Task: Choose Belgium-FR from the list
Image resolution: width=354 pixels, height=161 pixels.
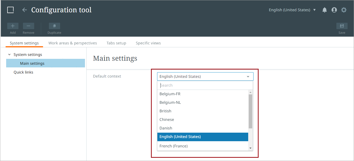Action: click(203, 94)
